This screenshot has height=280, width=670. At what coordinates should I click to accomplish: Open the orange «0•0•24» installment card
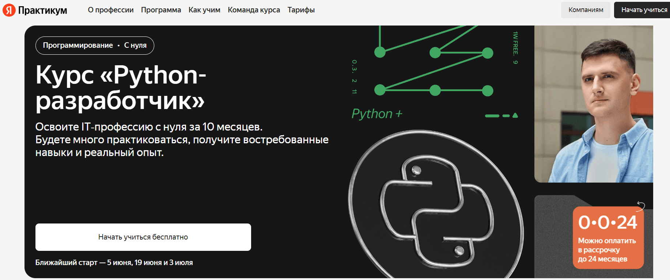click(608, 238)
